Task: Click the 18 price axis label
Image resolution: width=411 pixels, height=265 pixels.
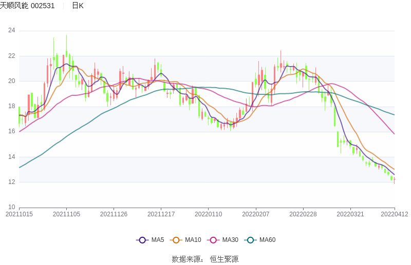Action: [11, 106]
